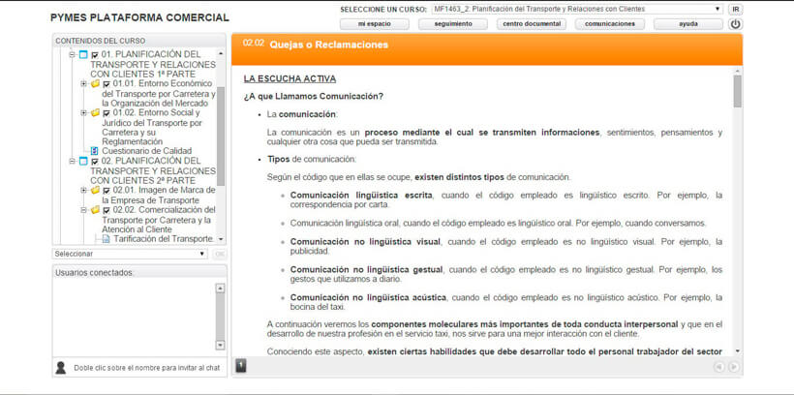This screenshot has height=395, width=794.
Task: Open the centro documental menu
Action: coord(532,24)
